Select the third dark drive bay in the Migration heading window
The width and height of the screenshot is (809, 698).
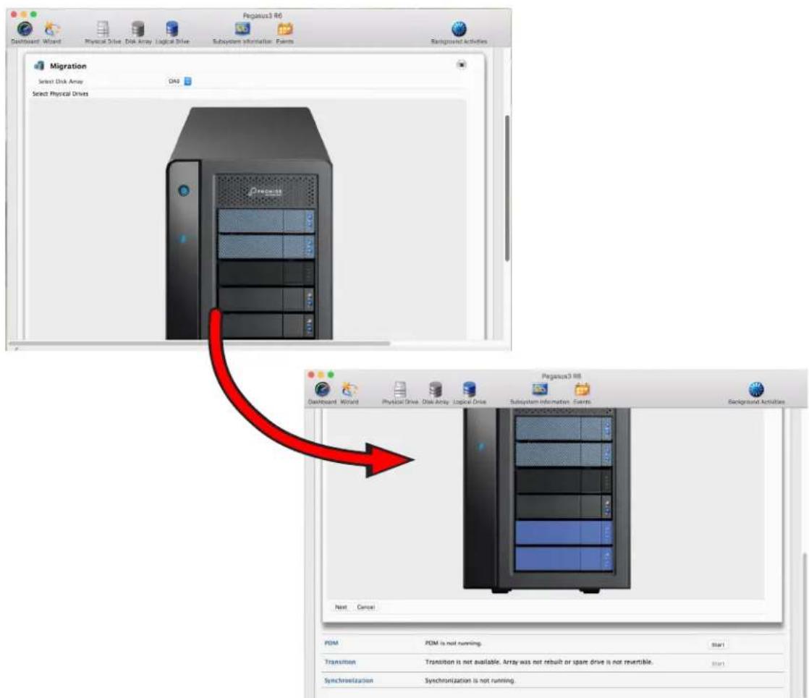(x=266, y=273)
